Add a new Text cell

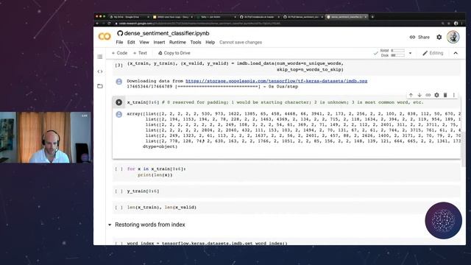click(x=140, y=53)
